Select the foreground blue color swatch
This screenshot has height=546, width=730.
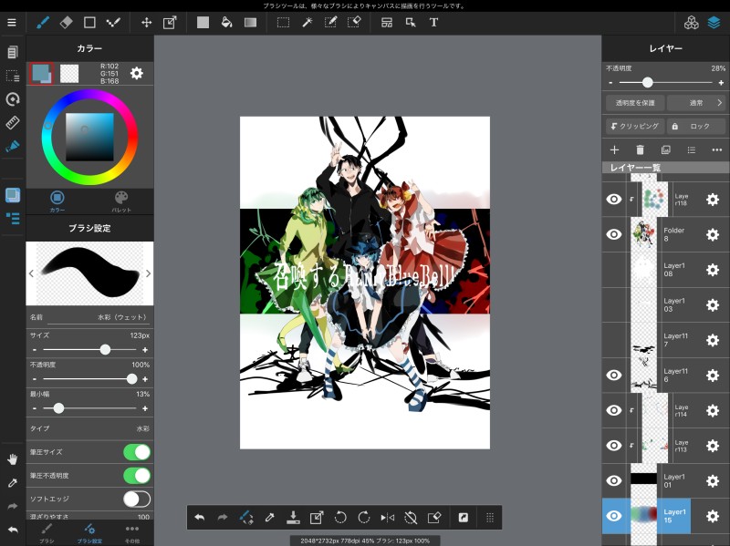[41, 74]
